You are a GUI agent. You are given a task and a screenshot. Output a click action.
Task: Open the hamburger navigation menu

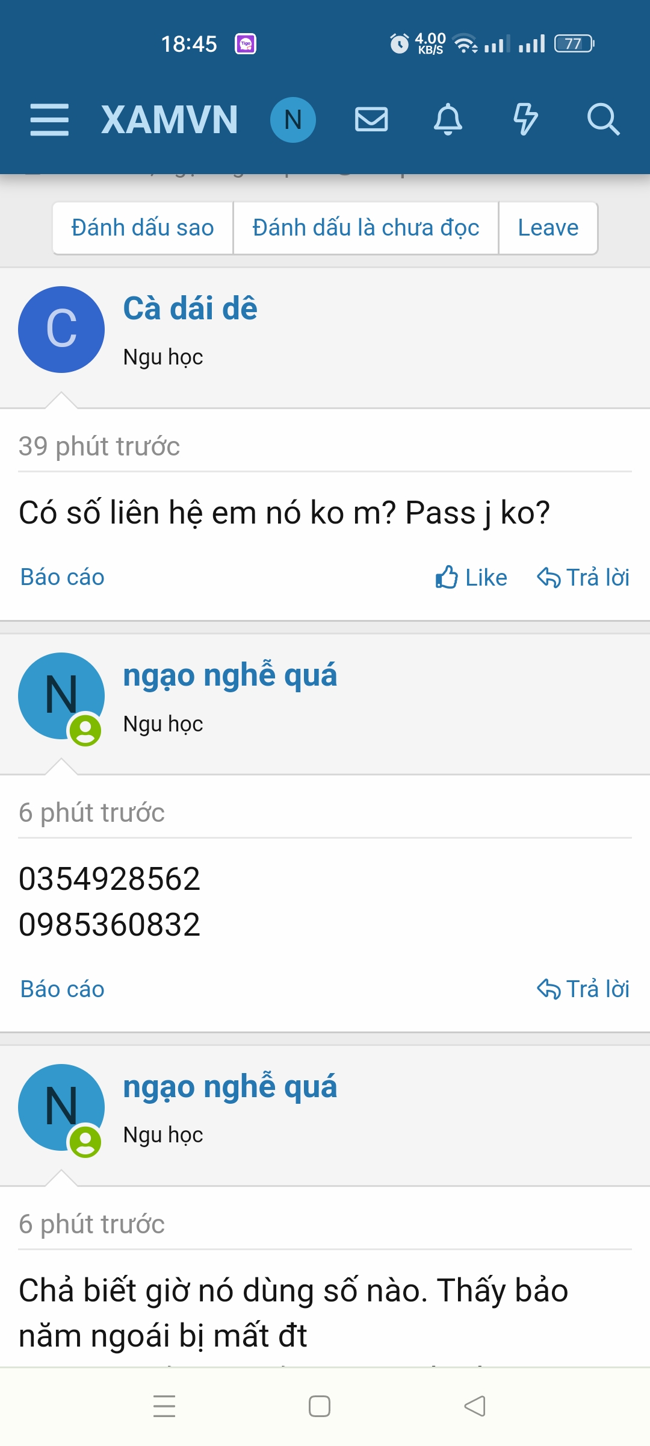[49, 119]
